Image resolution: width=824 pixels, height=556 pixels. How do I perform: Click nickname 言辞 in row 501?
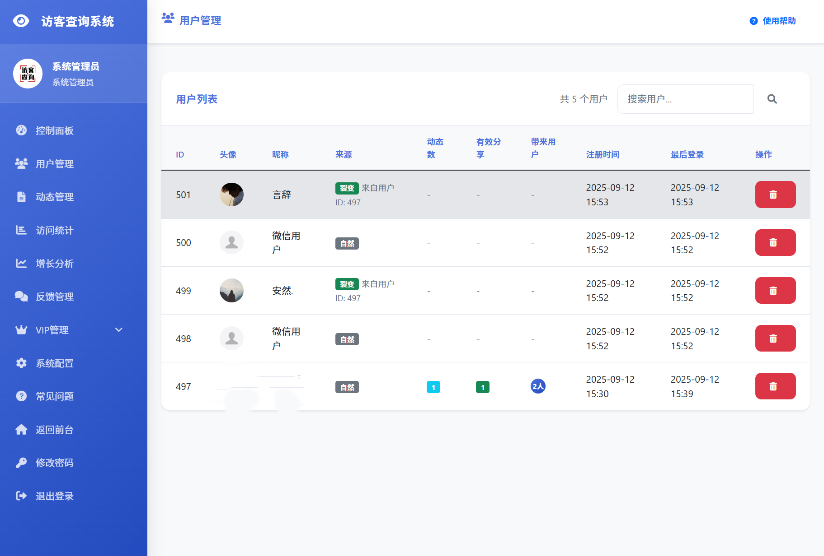click(282, 195)
